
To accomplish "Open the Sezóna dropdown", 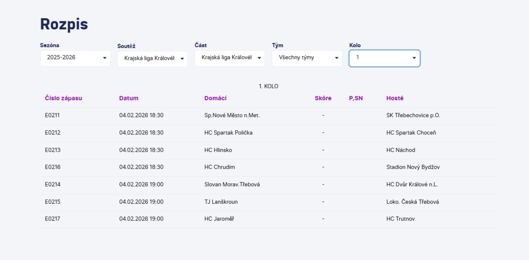I will click(75, 58).
